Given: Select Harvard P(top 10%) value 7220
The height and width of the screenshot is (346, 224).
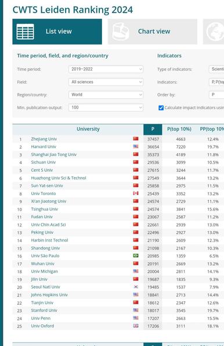Looking at the screenshot, I should [180, 147].
